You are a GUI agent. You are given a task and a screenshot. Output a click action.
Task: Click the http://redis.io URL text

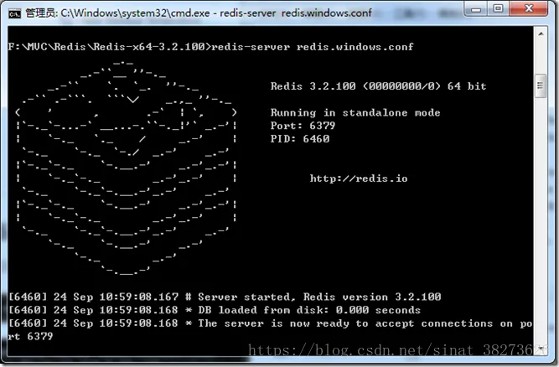(359, 178)
